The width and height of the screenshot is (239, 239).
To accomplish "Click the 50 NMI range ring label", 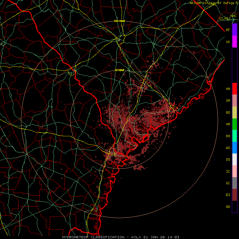I will pyautogui.click(x=119, y=70).
